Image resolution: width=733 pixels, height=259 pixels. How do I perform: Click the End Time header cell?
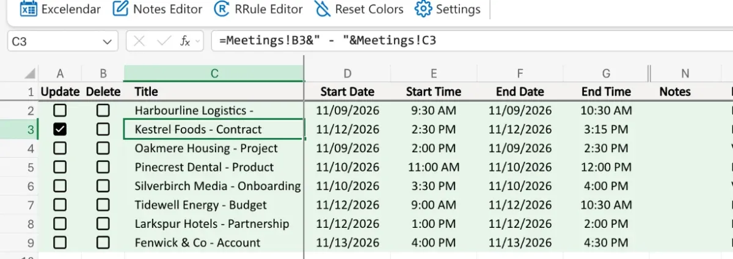click(x=606, y=92)
